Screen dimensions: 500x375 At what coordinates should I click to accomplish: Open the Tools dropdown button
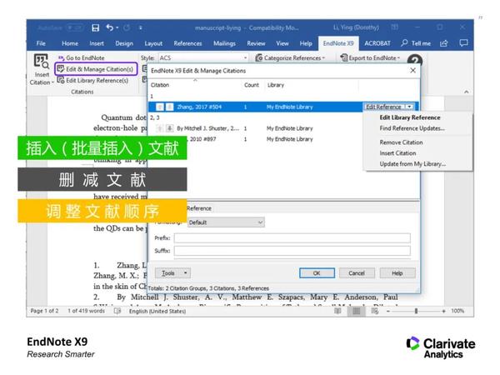[172, 273]
